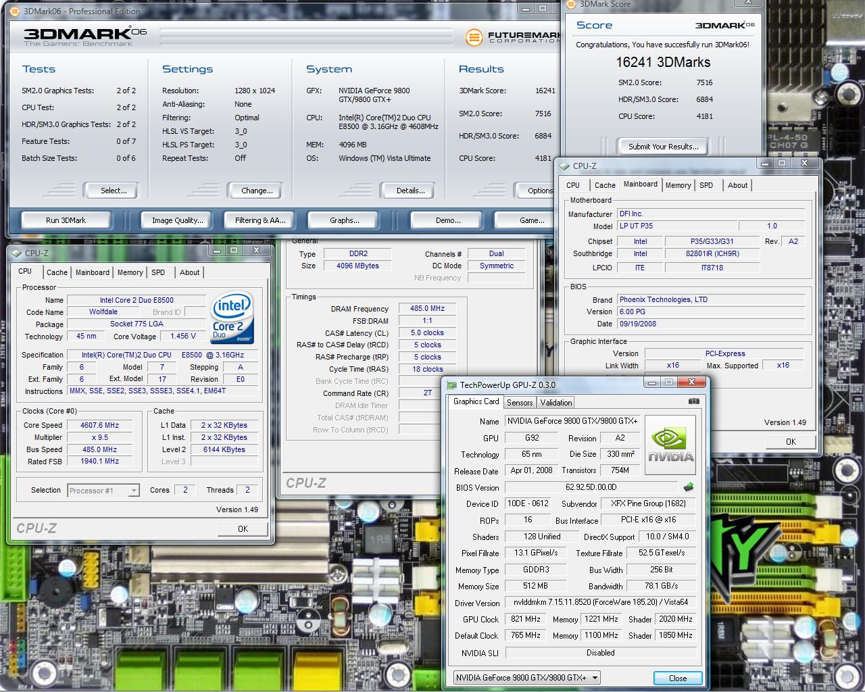
Task: Click the Core Speed field 4607.6 MHz
Action: point(99,425)
